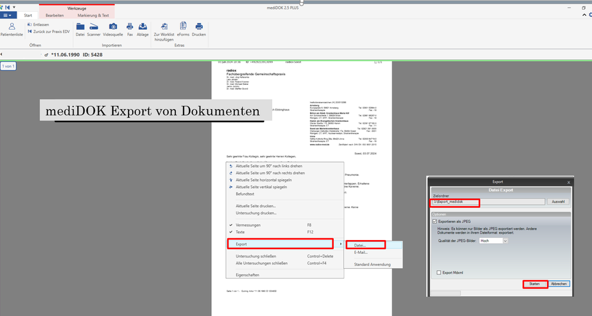
Task: Click the Zielordner path field
Action: pyautogui.click(x=489, y=202)
